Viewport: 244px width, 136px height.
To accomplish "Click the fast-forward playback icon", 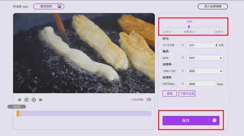I will 41,100.
